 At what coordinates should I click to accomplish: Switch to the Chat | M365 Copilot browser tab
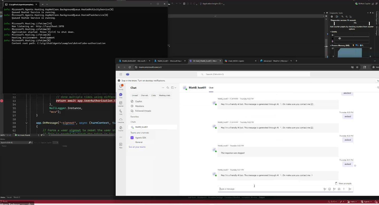[241, 61]
